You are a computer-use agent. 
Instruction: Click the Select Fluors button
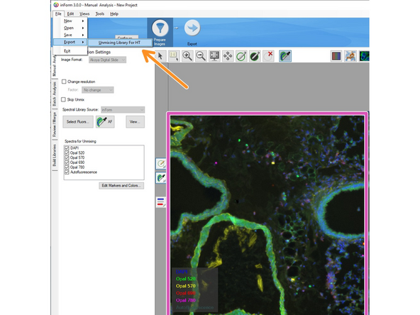[x=78, y=121]
